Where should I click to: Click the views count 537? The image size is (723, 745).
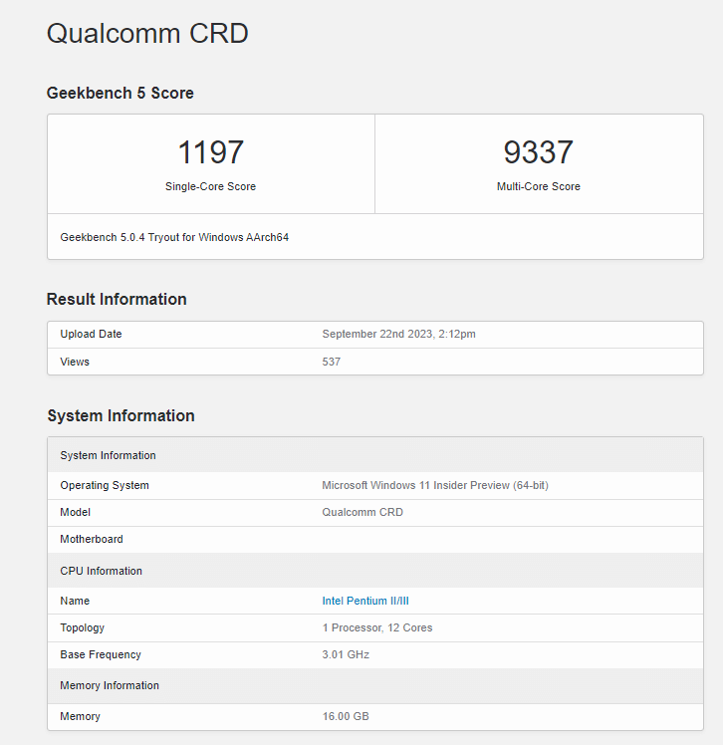click(331, 362)
